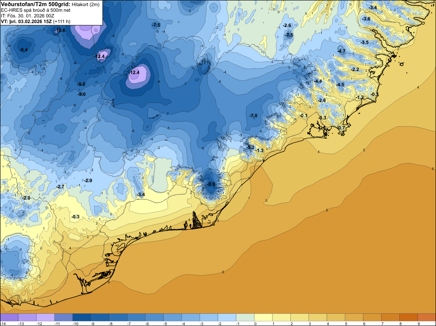Click valid time 'VT: þri. 03.02.2026 15Z'

(26, 21)
